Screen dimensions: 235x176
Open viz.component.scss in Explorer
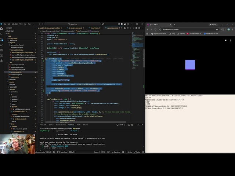click(17, 67)
